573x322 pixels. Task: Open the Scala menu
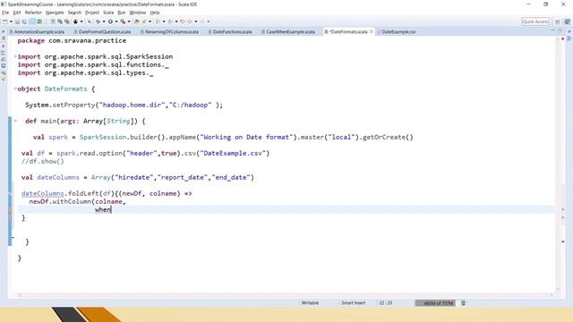pos(108,13)
